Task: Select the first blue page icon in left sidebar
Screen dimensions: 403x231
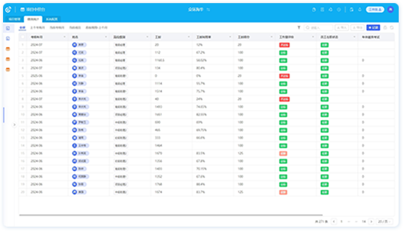Action: pos(8,28)
